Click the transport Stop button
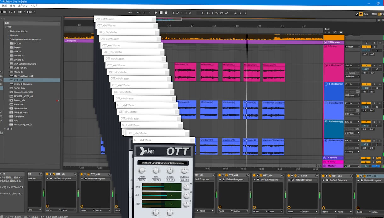 click(x=161, y=13)
